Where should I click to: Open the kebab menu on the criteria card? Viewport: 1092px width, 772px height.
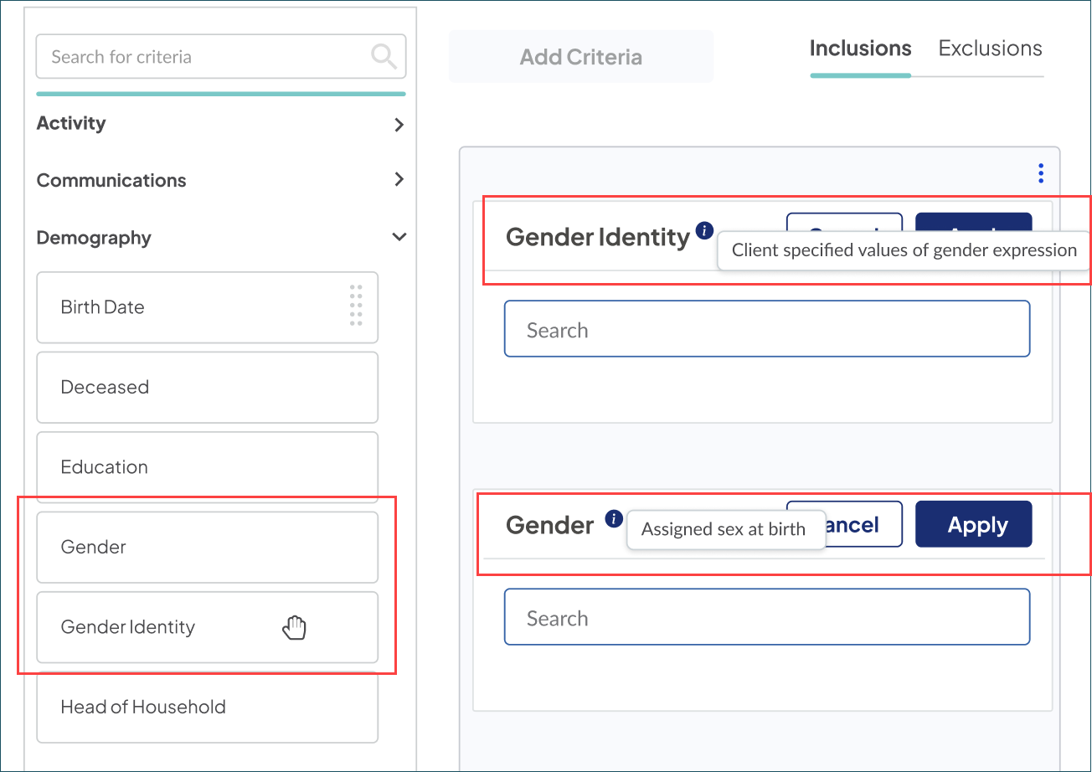click(1040, 172)
